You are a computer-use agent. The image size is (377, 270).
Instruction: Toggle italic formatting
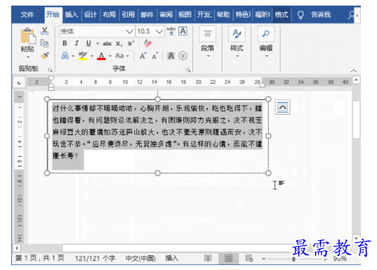pyautogui.click(x=76, y=43)
